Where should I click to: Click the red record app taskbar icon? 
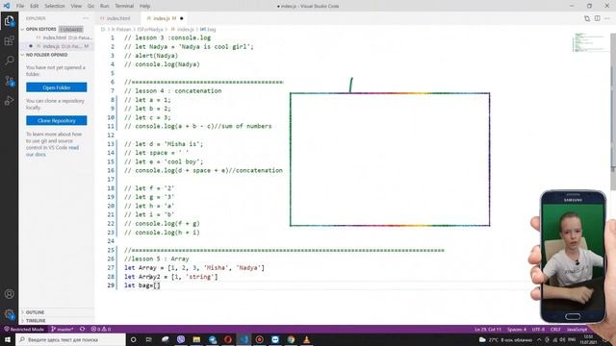[259, 339]
